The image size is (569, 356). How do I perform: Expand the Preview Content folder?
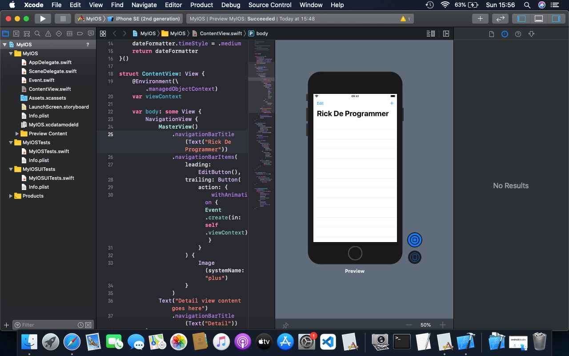[17, 133]
